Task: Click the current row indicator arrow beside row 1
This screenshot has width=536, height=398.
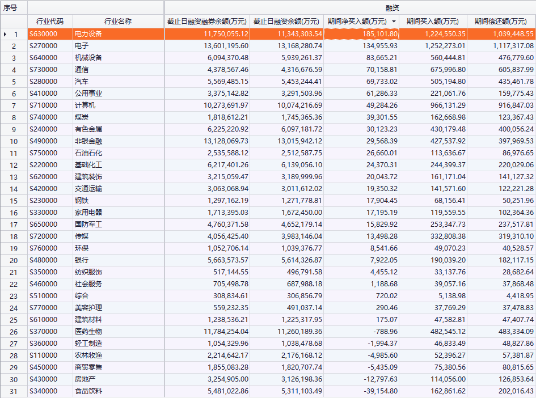Action: tap(5, 34)
